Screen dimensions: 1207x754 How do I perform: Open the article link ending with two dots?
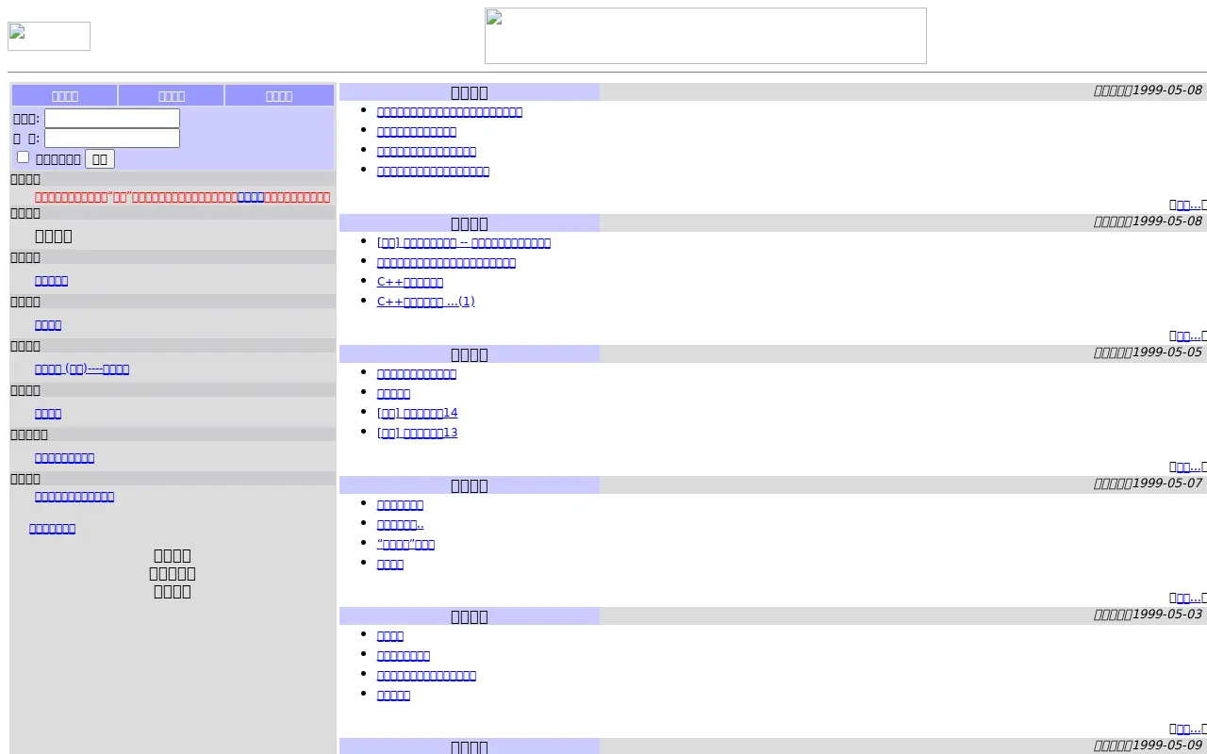(401, 524)
